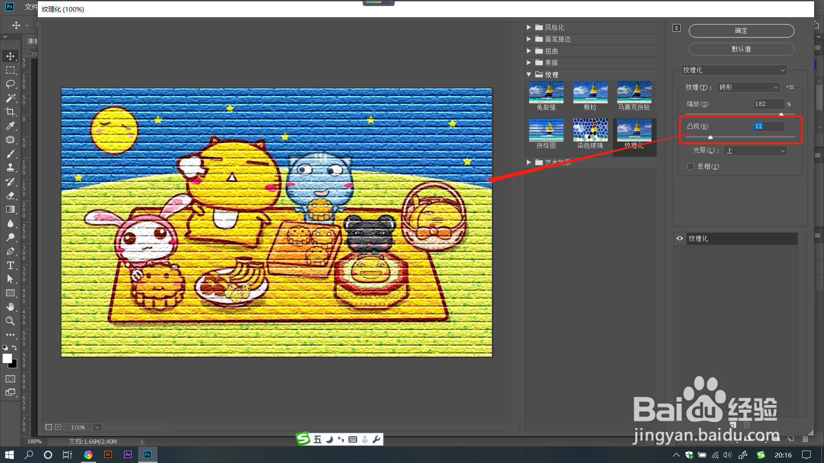Image resolution: width=824 pixels, height=463 pixels.
Task: Expand the 素描 filter folder
Action: (529, 63)
